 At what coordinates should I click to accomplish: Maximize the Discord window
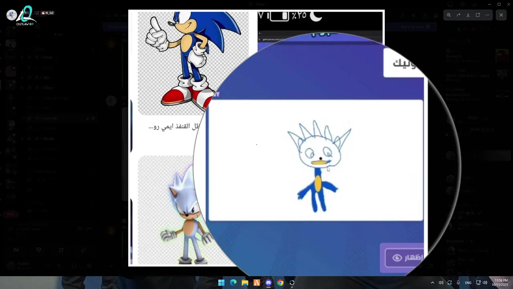[x=499, y=4]
